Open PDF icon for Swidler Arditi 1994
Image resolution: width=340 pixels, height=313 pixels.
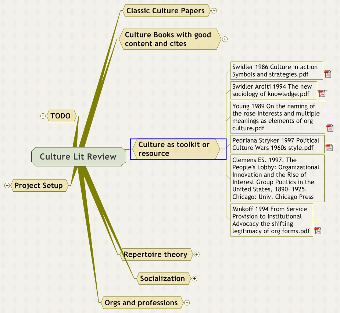coord(322,93)
